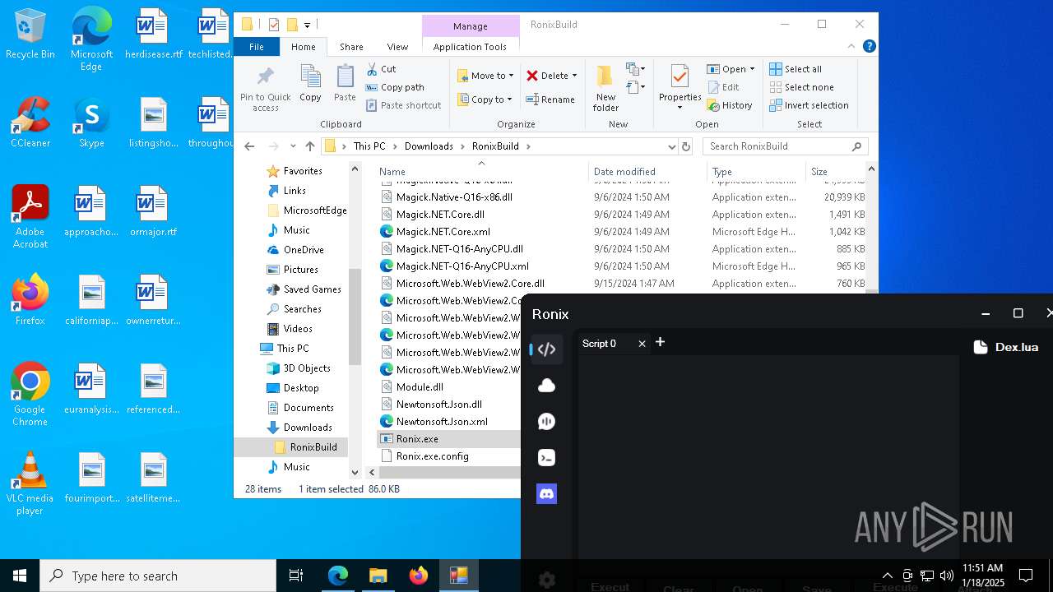Select the Dex.lua script file
1053x592 pixels.
click(1005, 347)
